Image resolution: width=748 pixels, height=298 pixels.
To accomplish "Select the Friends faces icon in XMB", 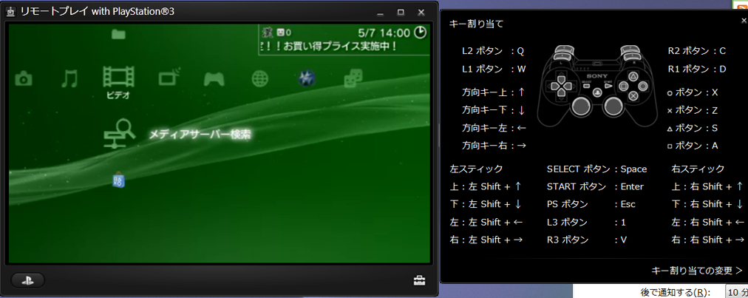I will tap(353, 78).
